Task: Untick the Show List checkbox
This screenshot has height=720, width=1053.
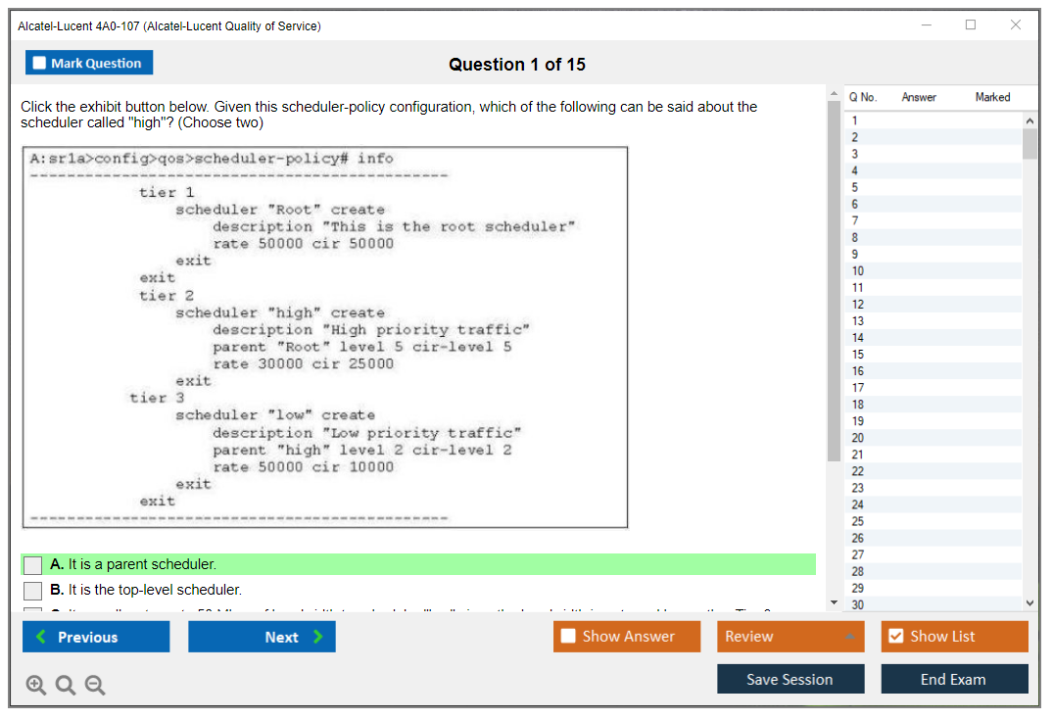Action: (x=895, y=637)
